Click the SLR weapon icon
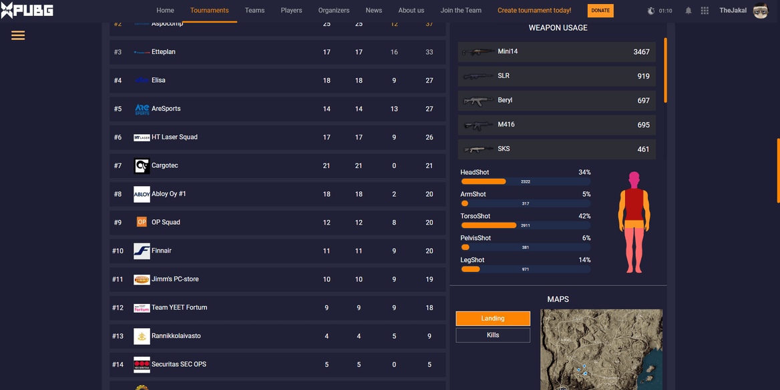 tap(477, 76)
